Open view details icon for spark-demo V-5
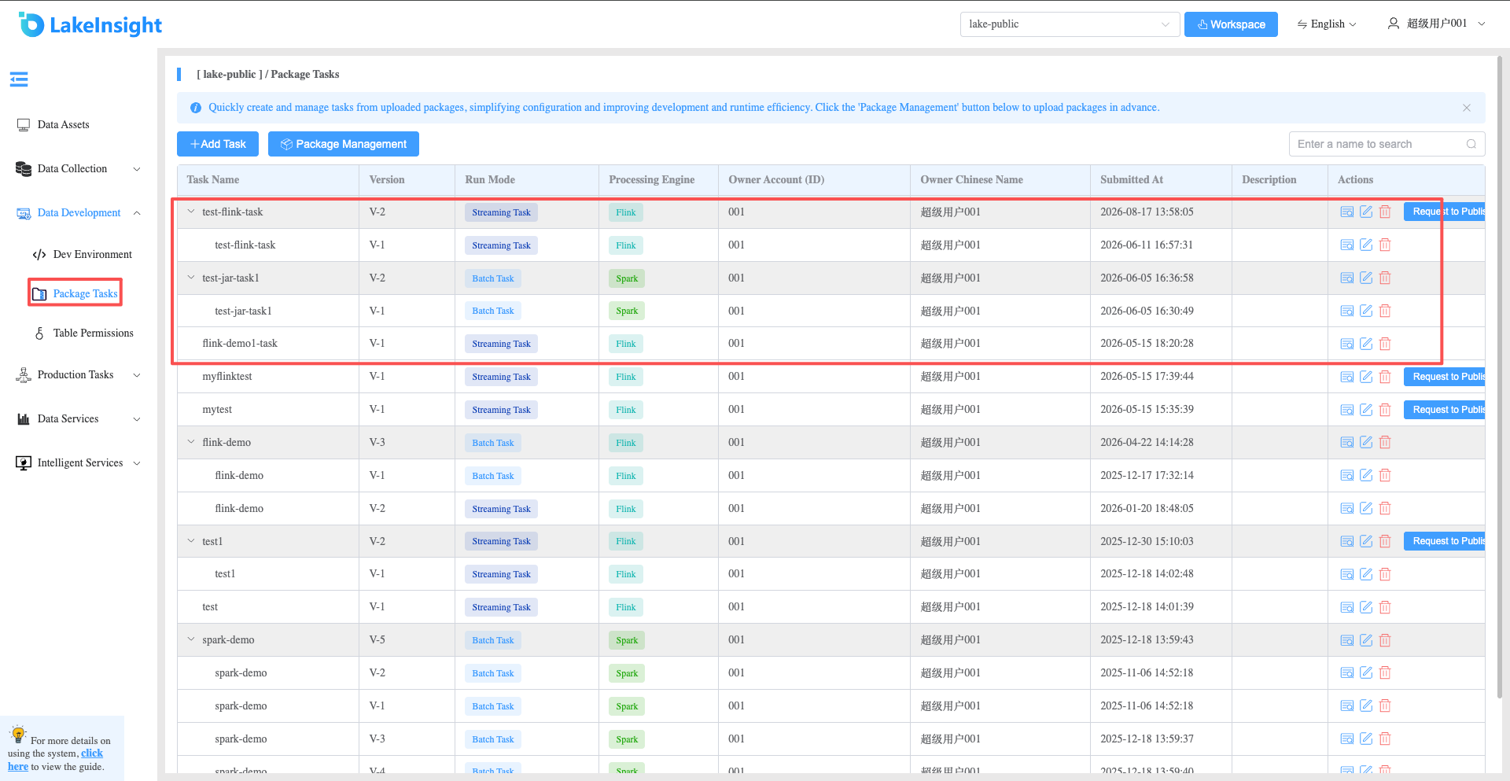 [x=1347, y=640]
